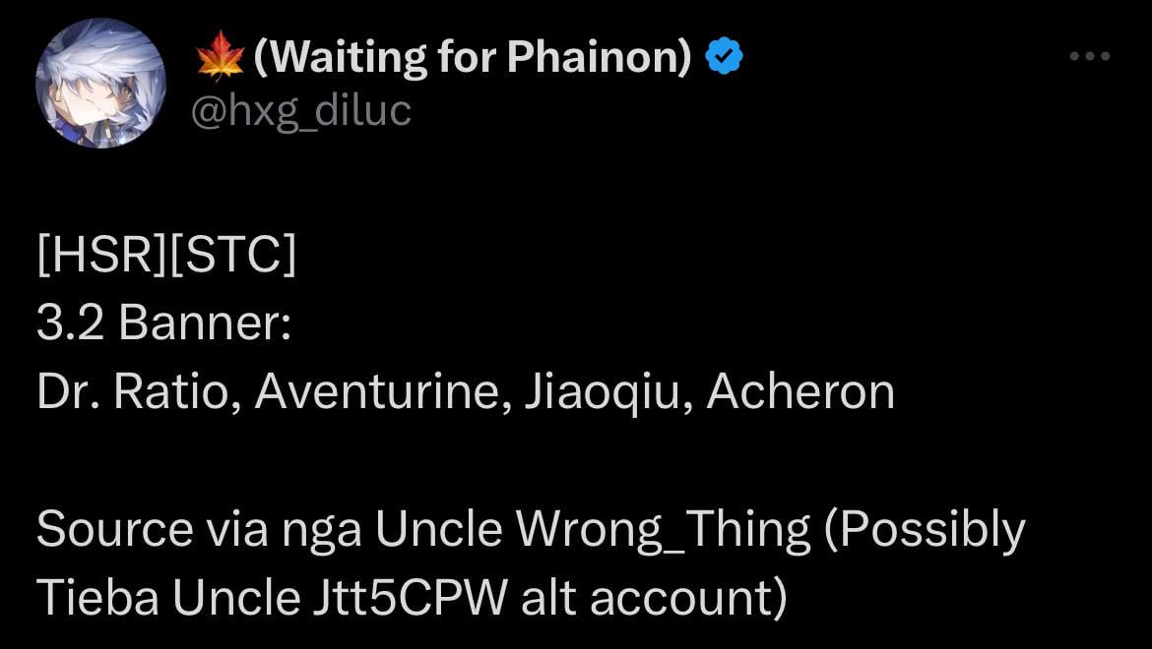Click the word "Tieba" in the post
Viewport: 1152px width, 649px height.
tap(97, 599)
